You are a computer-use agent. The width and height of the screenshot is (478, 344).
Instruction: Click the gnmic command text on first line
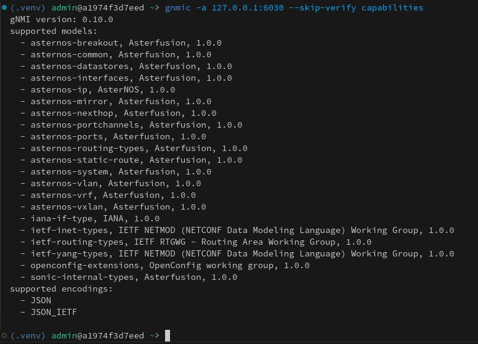[180, 8]
